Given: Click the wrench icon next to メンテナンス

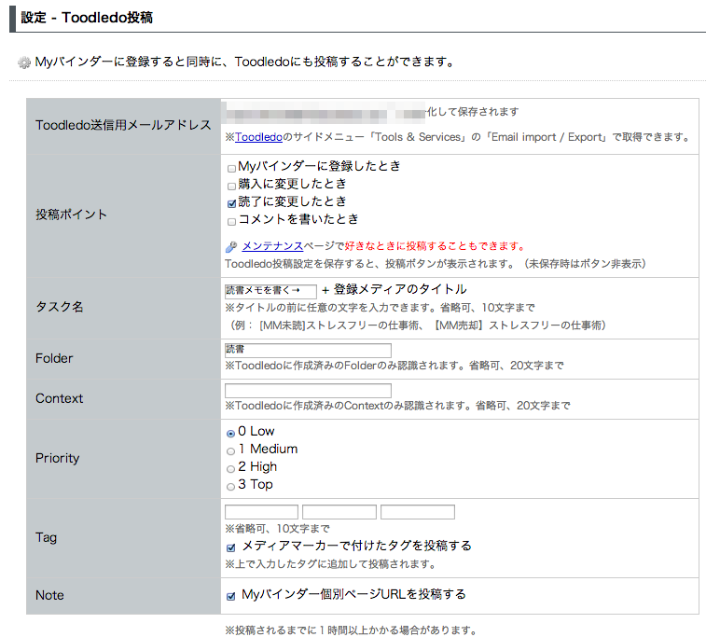Looking at the screenshot, I should click(x=231, y=247).
